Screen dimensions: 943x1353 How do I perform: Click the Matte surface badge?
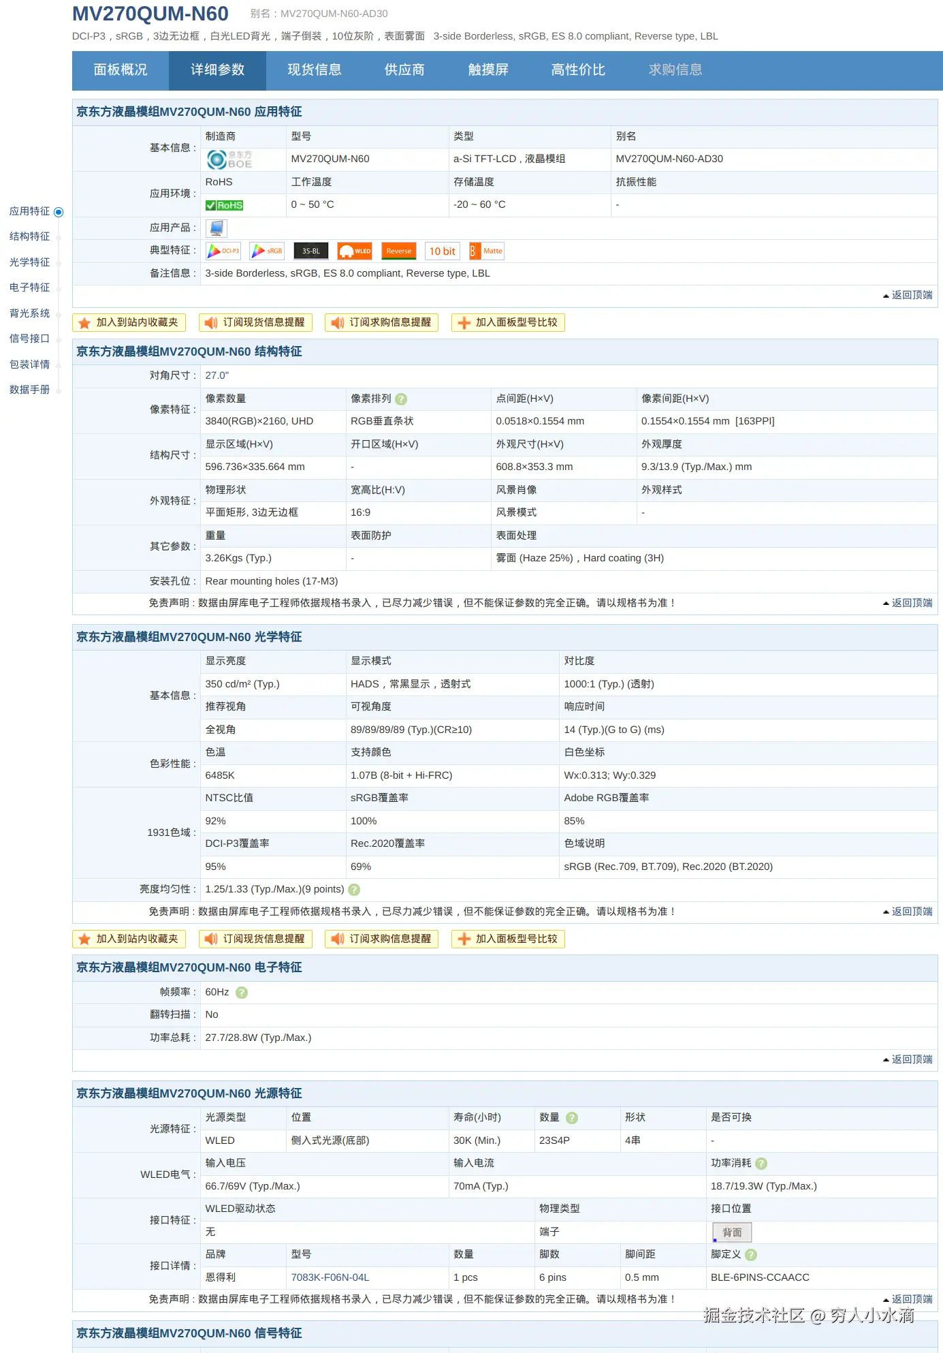[x=487, y=251]
